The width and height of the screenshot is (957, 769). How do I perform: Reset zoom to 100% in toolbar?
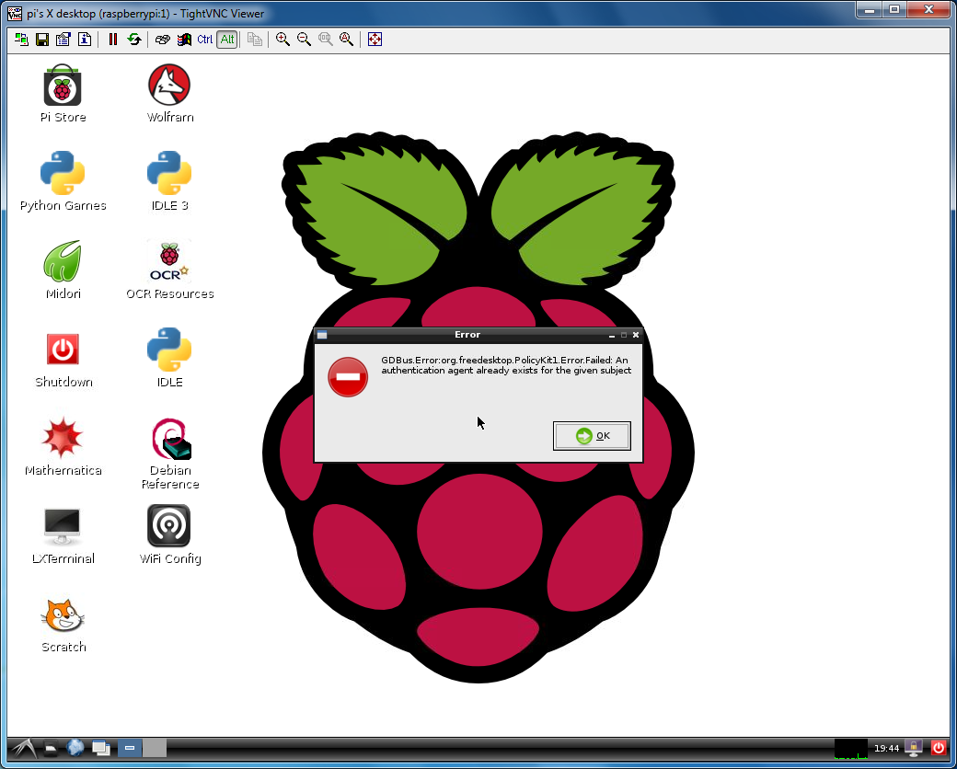point(326,40)
